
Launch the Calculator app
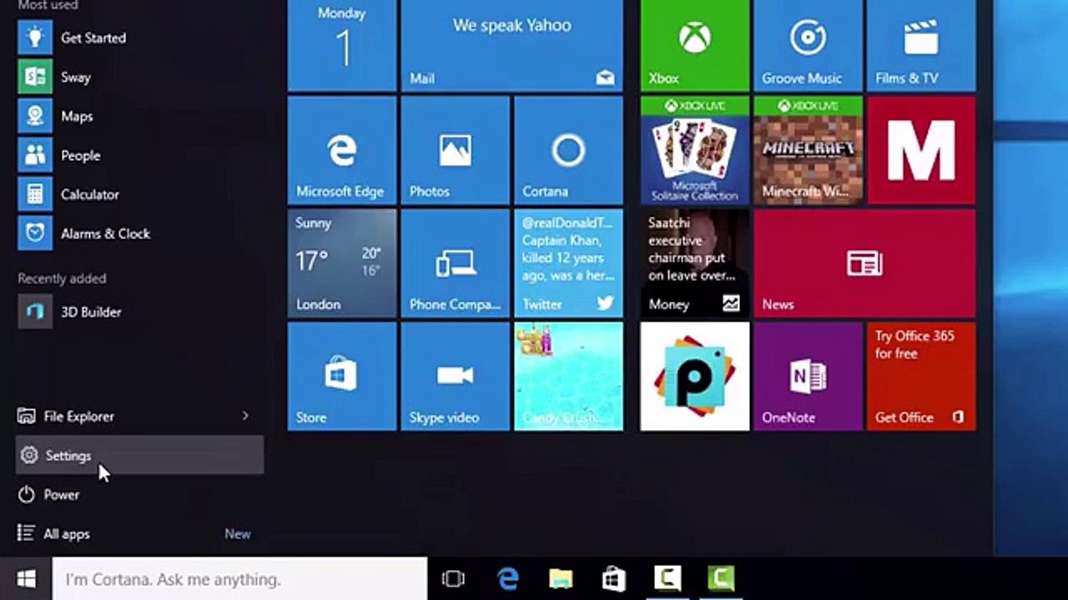139,194
